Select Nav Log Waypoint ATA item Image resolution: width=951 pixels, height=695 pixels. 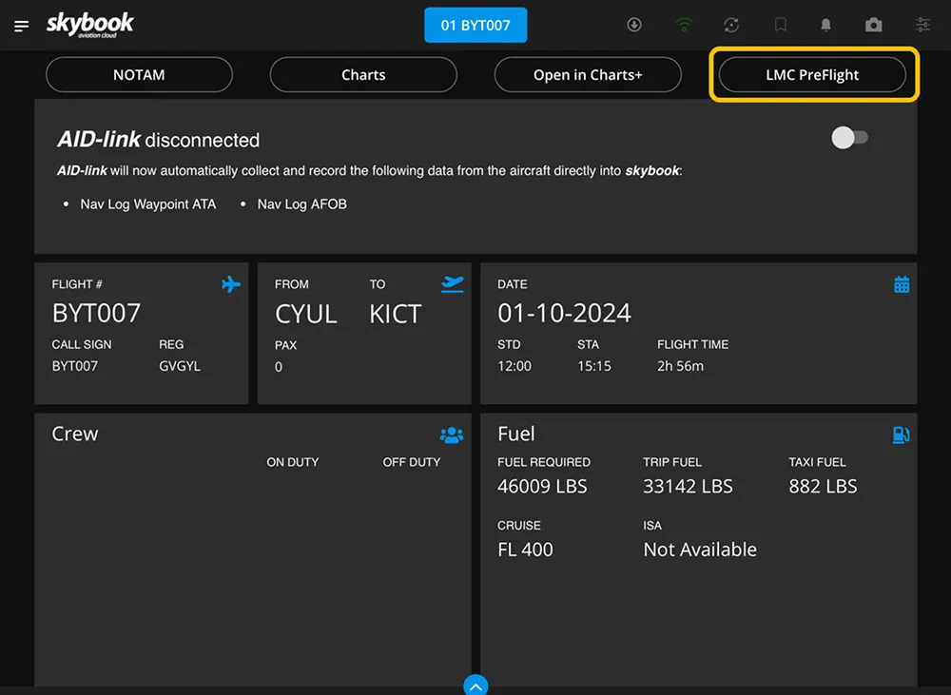(x=148, y=204)
